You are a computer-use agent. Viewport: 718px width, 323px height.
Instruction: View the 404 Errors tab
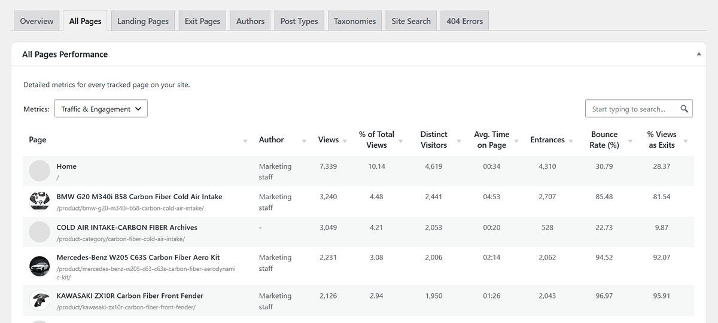tap(464, 21)
